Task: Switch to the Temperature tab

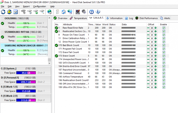Action: click(78, 18)
